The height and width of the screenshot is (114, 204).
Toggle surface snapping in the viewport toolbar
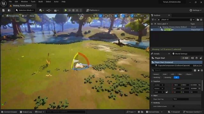[111, 16]
